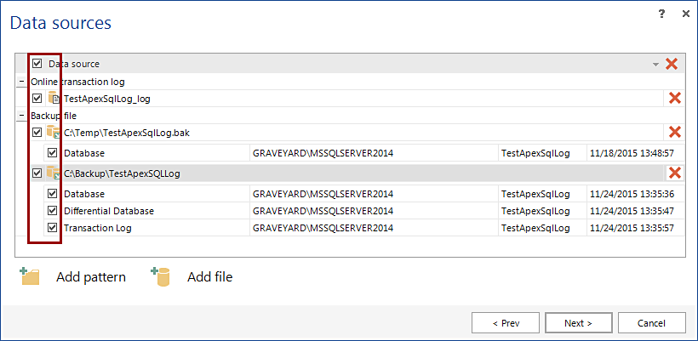Screen dimensions: 698x341
Task: Open the Data source header dropdown arrow
Action: click(655, 65)
